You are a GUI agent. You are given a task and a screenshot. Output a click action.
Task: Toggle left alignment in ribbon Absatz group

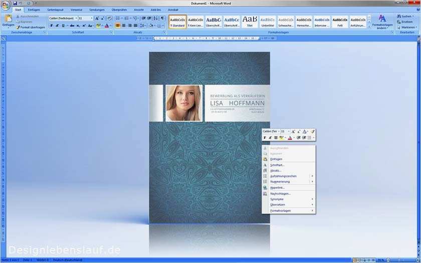tap(118, 26)
